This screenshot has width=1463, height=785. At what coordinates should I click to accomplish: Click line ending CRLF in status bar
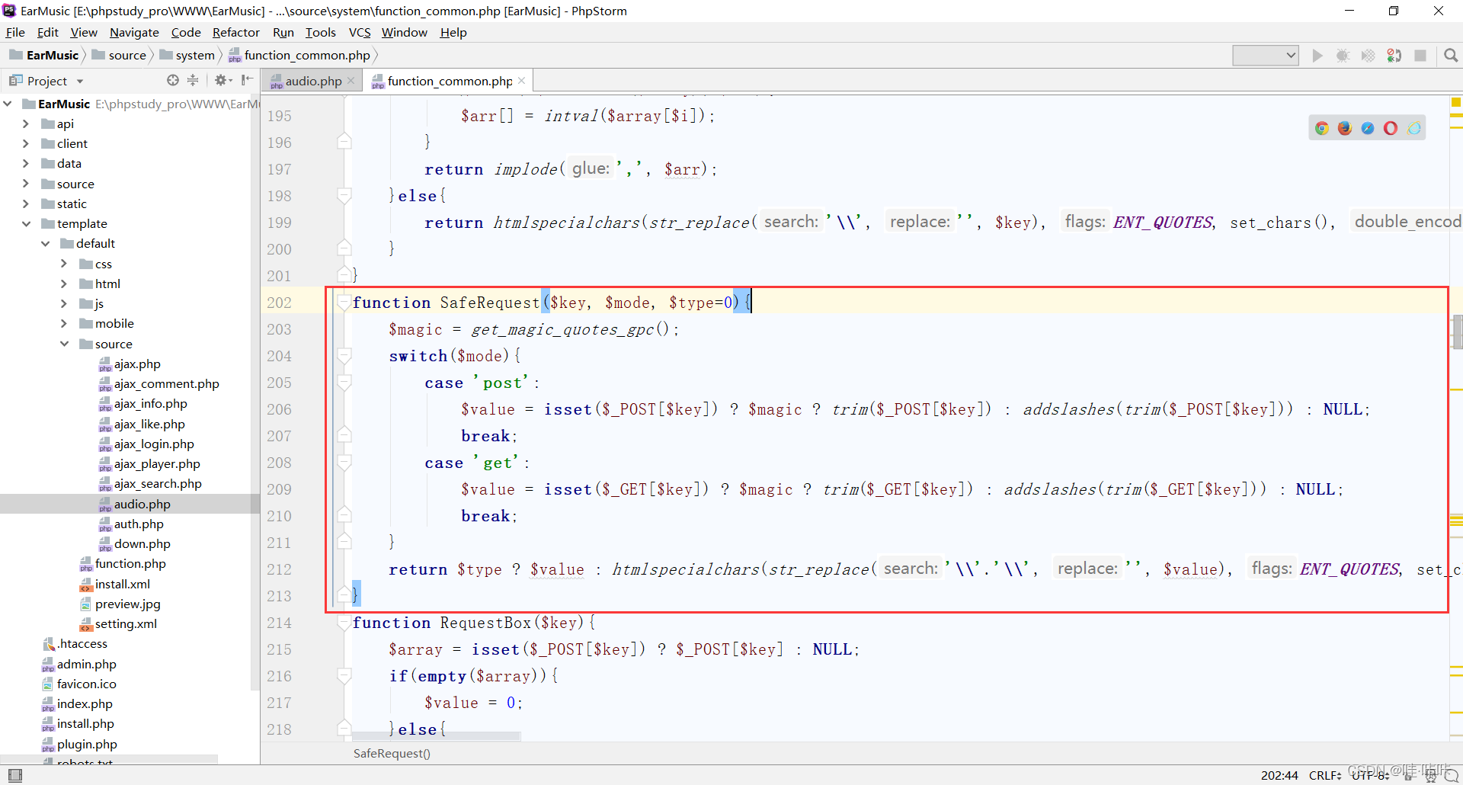pyautogui.click(x=1324, y=775)
